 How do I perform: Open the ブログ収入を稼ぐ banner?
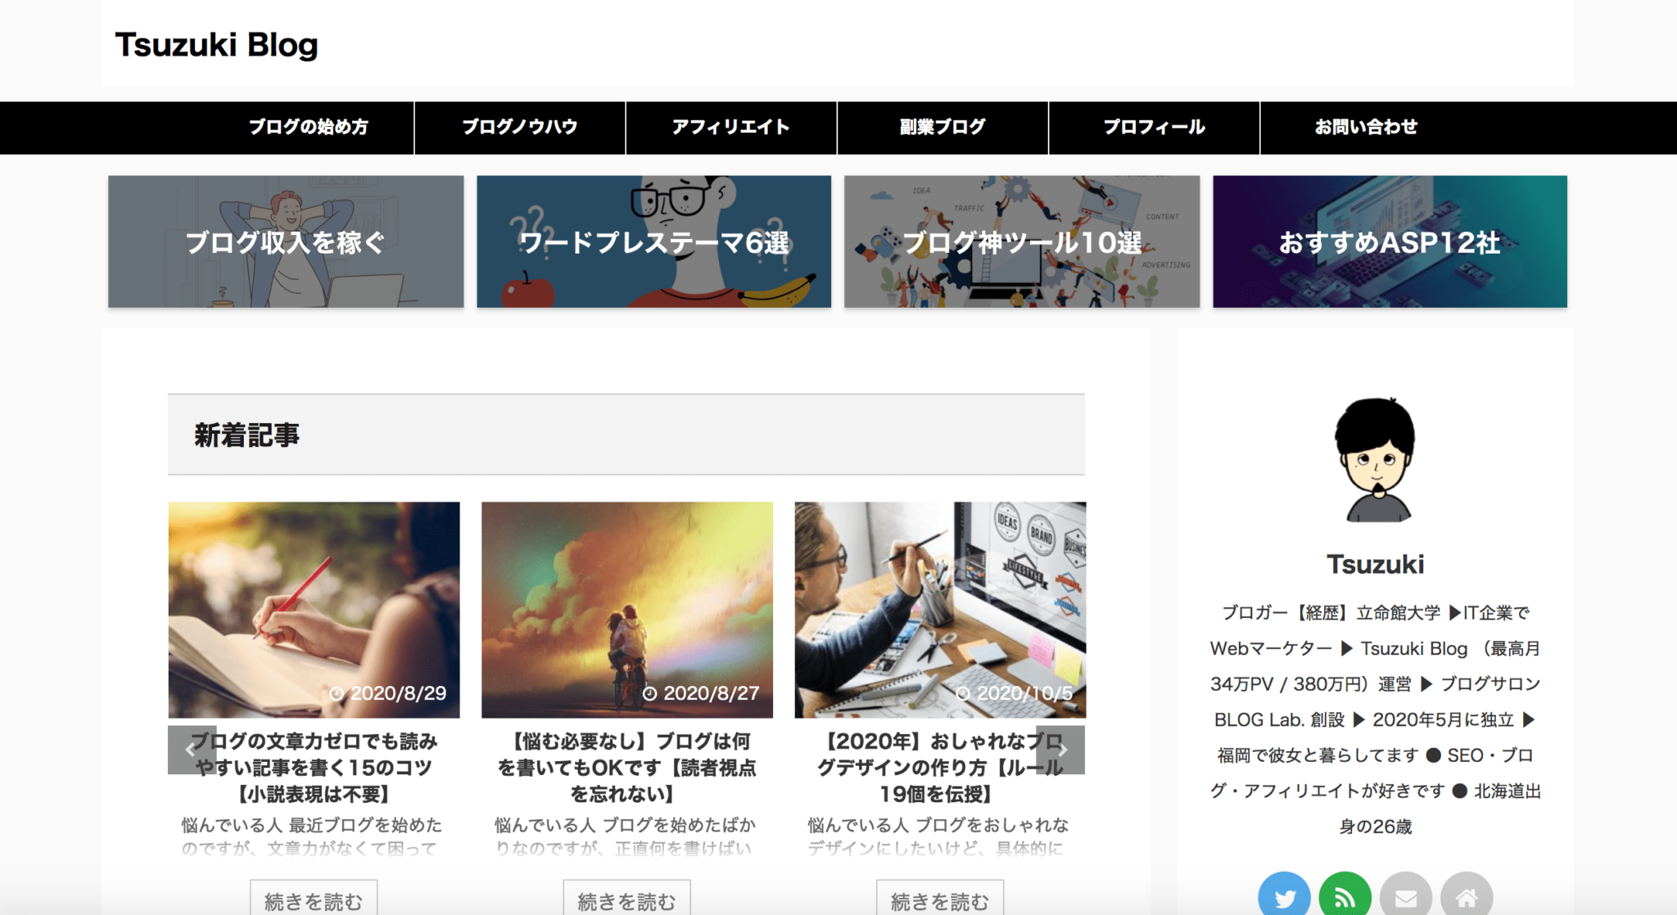(285, 241)
